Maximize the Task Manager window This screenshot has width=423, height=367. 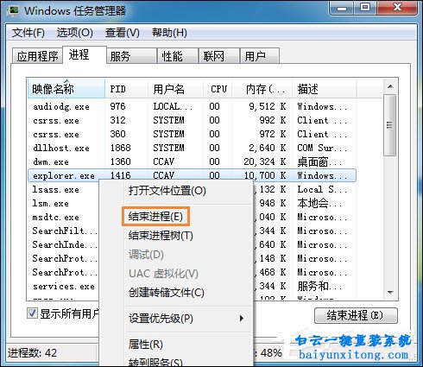tap(365, 8)
